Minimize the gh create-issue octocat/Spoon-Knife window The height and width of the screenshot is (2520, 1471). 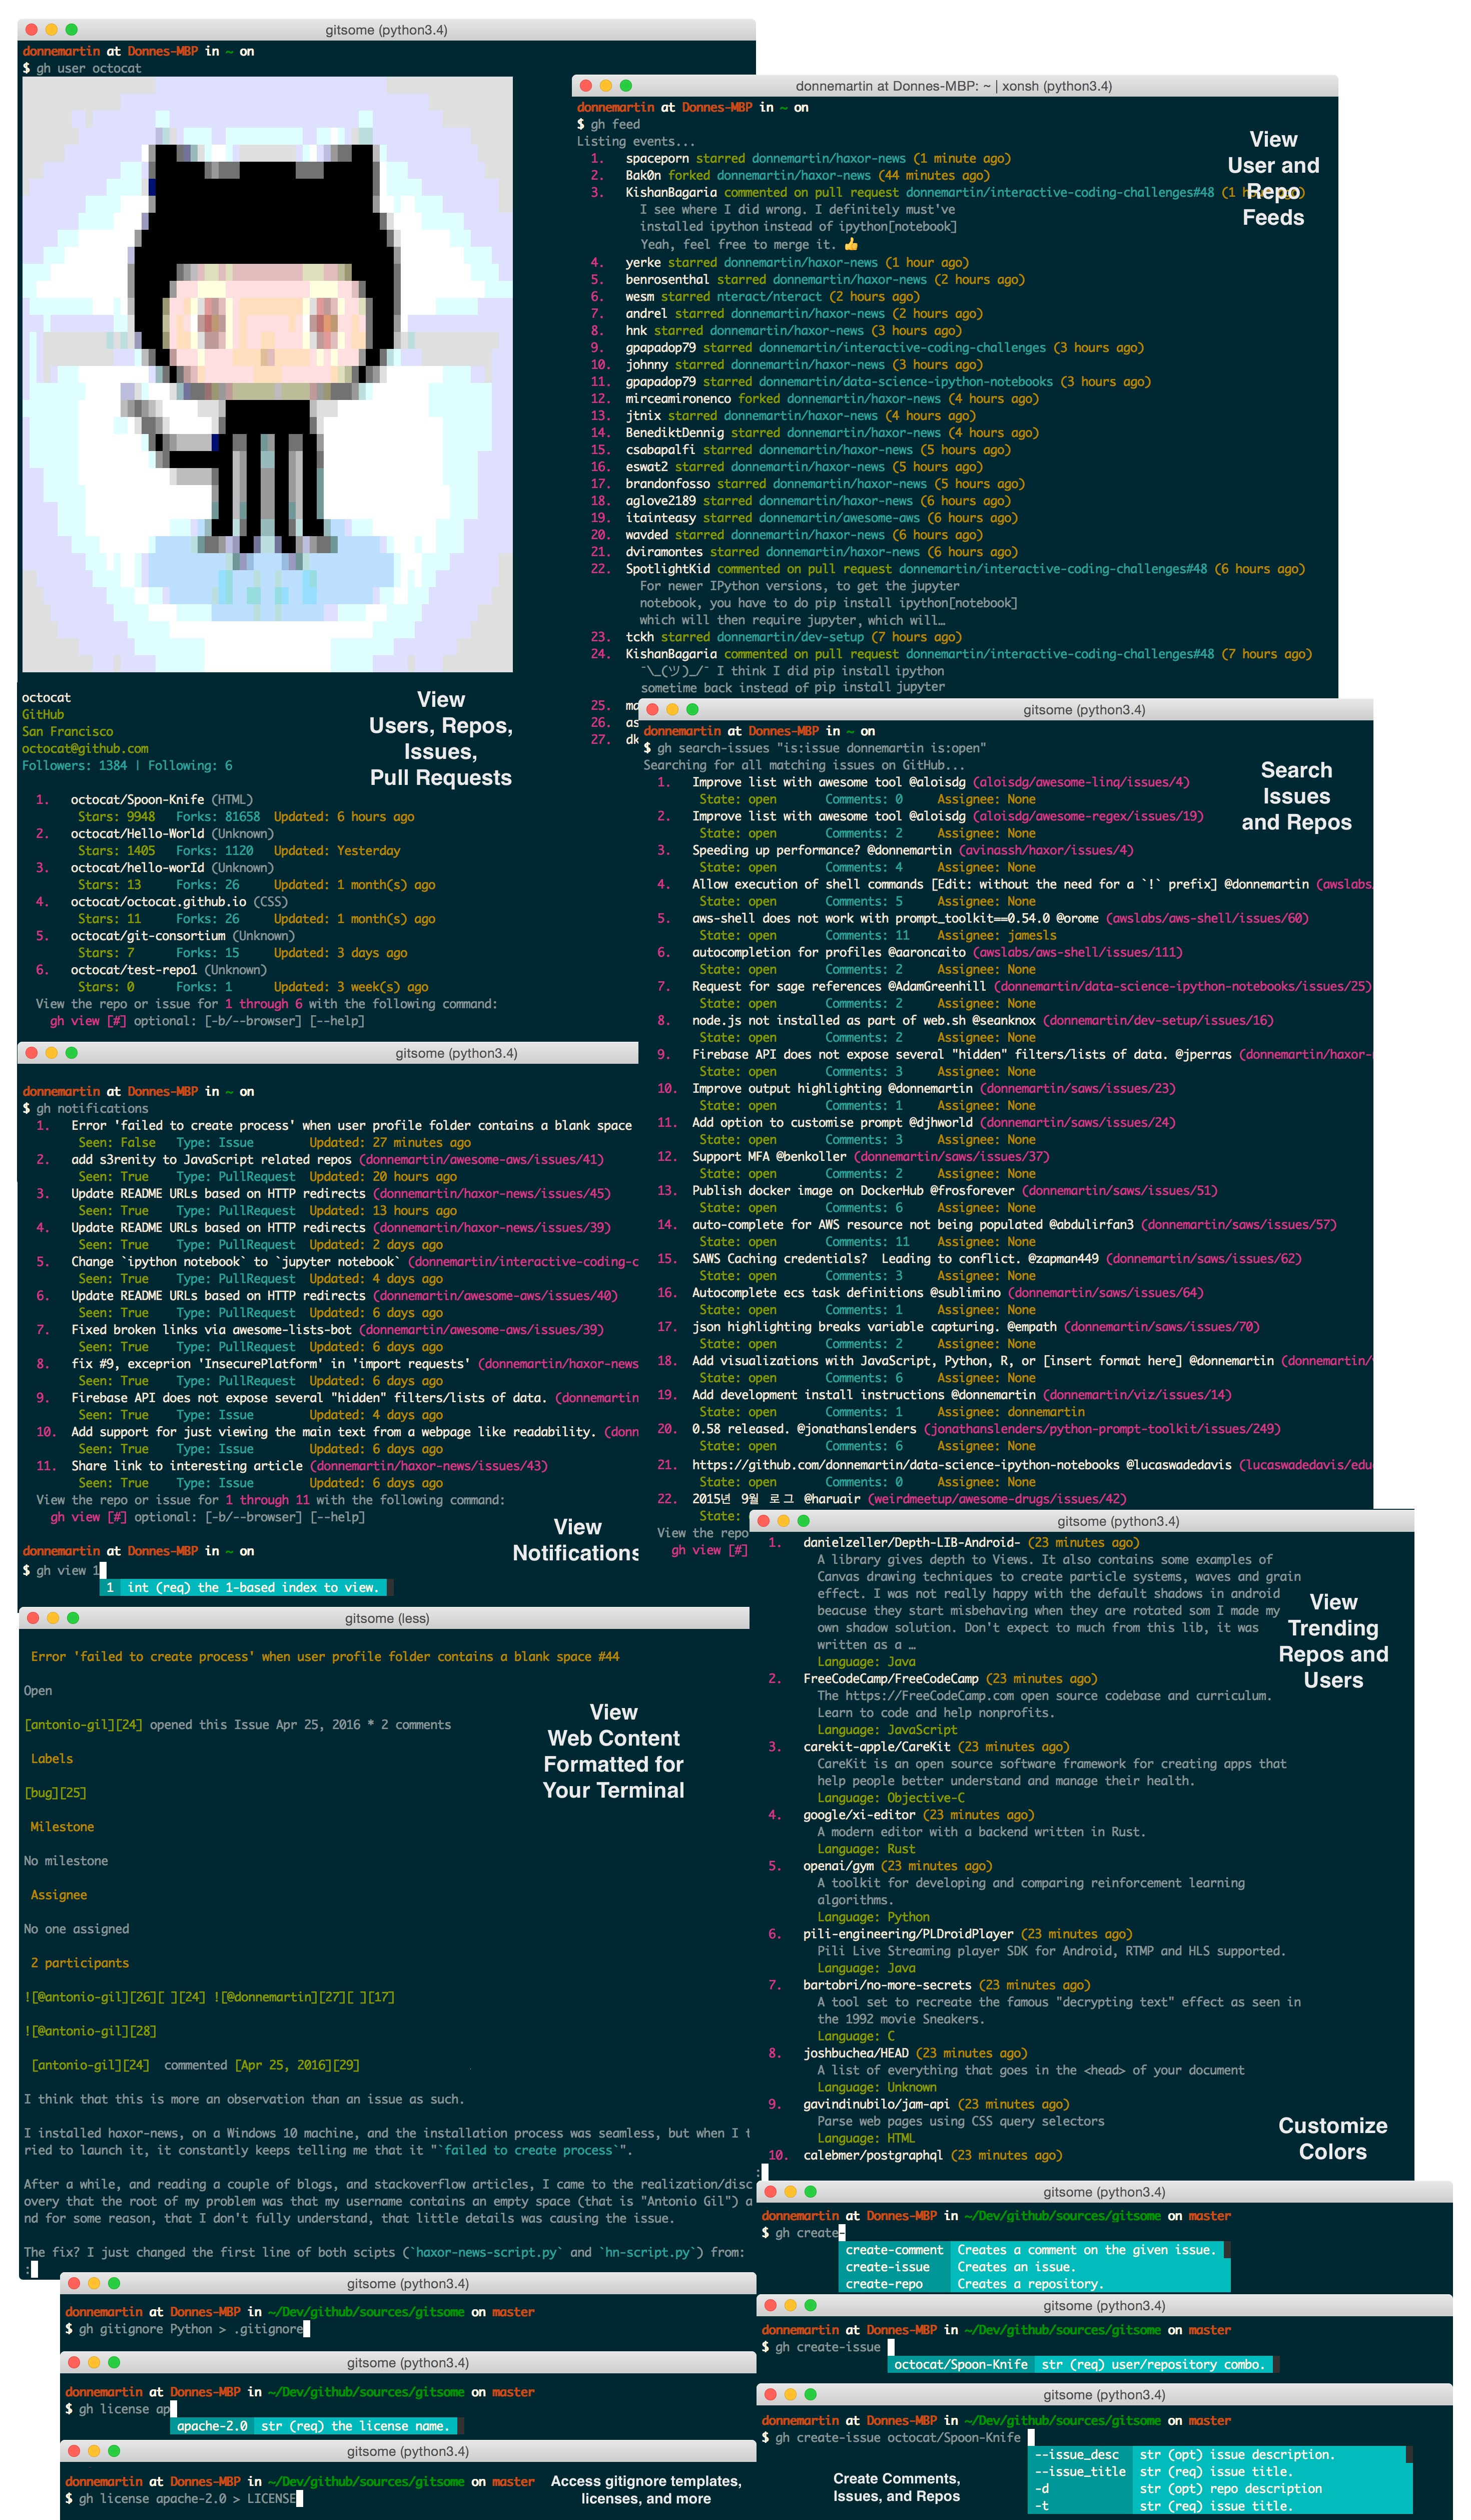(x=791, y=2394)
